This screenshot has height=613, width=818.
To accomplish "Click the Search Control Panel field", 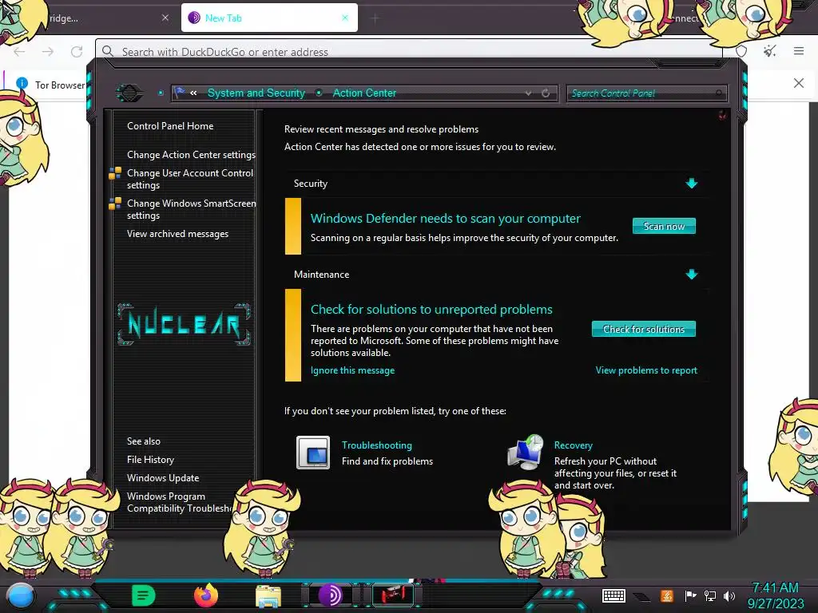I will point(645,93).
